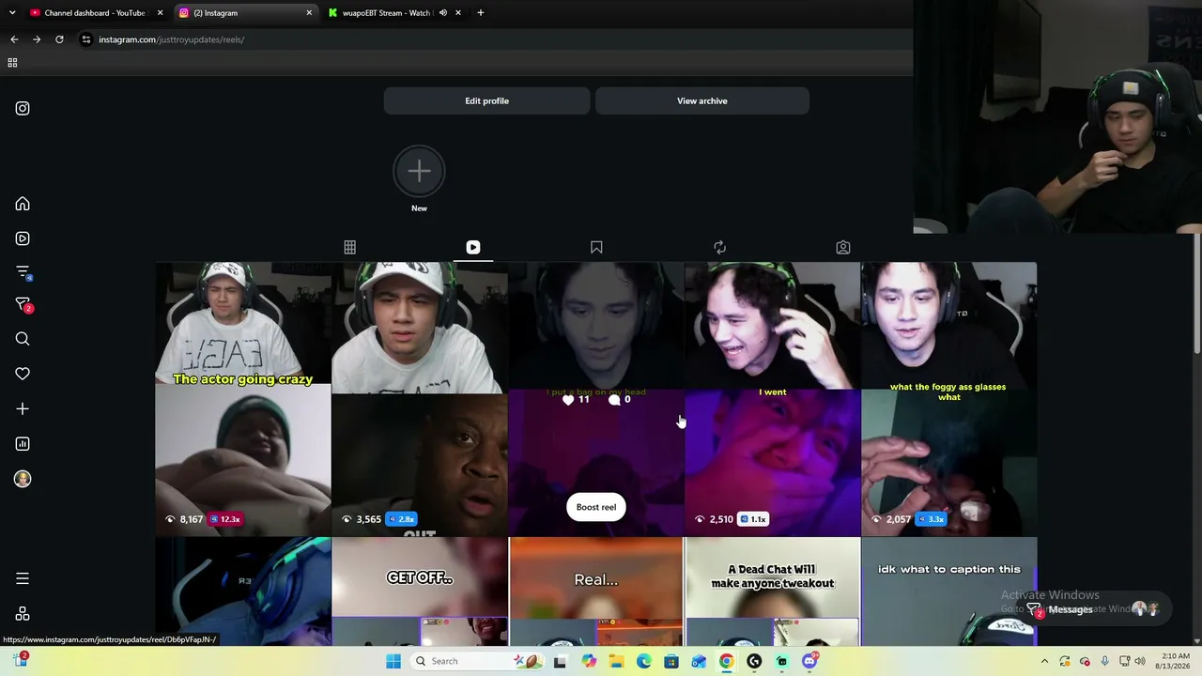This screenshot has height=676, width=1202.
Task: Open Discord from the taskbar
Action: tap(809, 661)
